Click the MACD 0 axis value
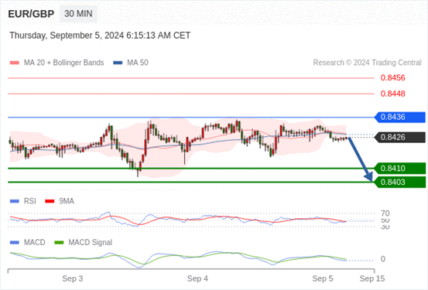 (x=383, y=259)
